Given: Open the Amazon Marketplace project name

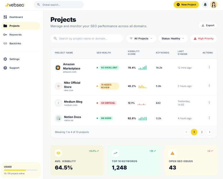Looking at the screenshot, I should pyautogui.click(x=72, y=66).
